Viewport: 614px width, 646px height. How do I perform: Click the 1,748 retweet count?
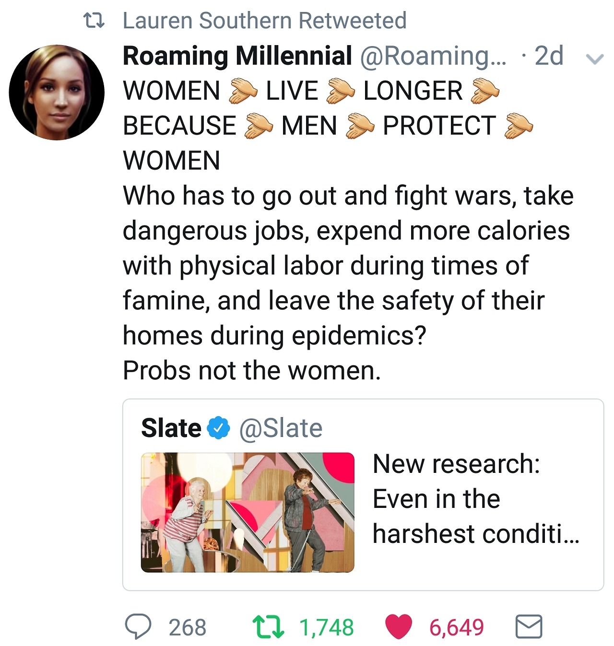(327, 627)
